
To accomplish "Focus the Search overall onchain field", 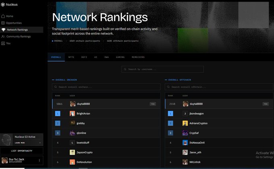I will 106,87.
